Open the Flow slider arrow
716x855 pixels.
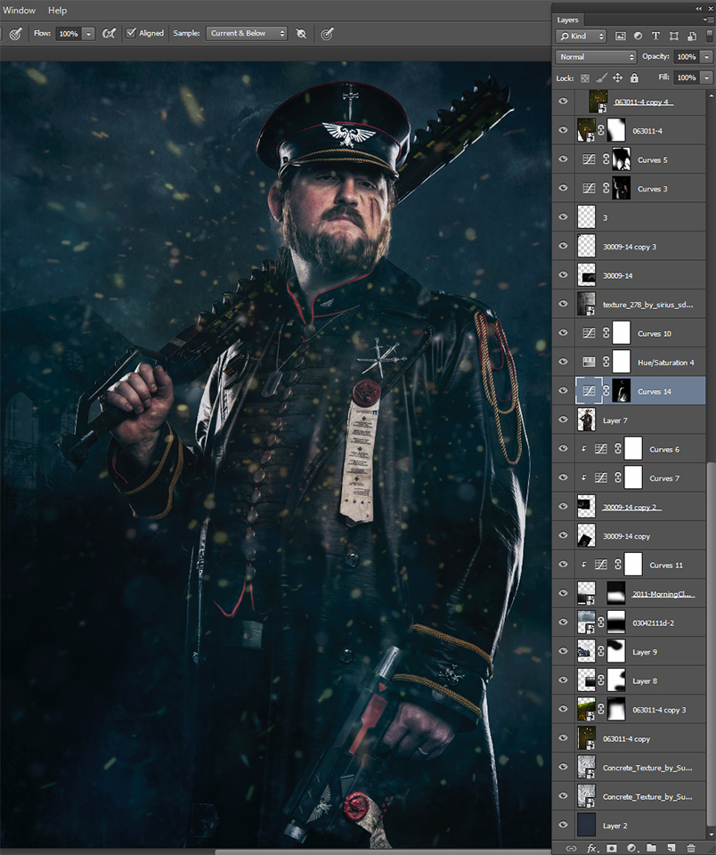click(89, 34)
